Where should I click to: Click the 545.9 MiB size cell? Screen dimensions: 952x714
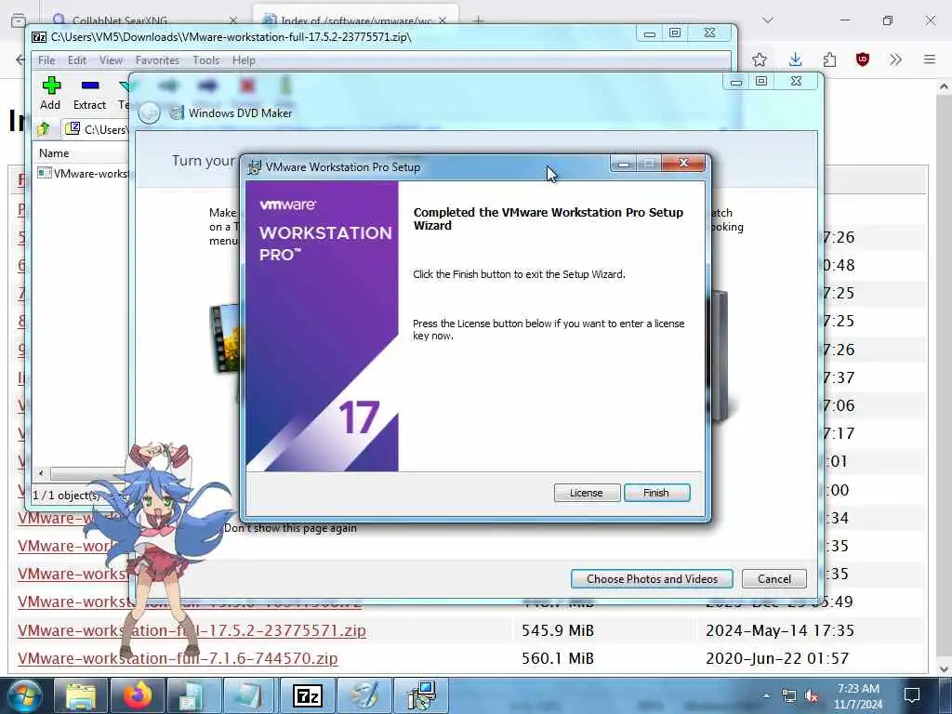point(558,630)
